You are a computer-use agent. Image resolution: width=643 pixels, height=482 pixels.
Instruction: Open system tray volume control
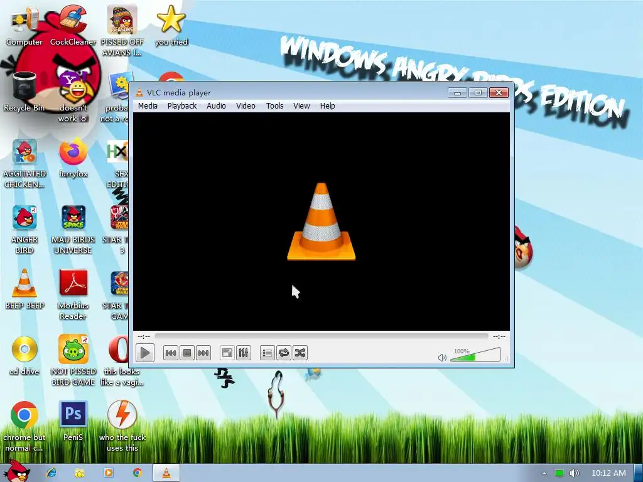575,473
